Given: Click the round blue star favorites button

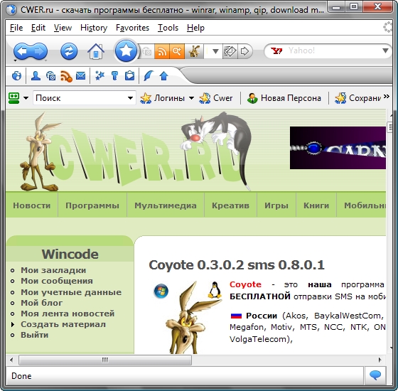Looking at the screenshot, I should coord(126,51).
